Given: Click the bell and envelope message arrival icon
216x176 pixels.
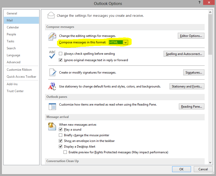Looking at the screenshot, I should 52,126.
